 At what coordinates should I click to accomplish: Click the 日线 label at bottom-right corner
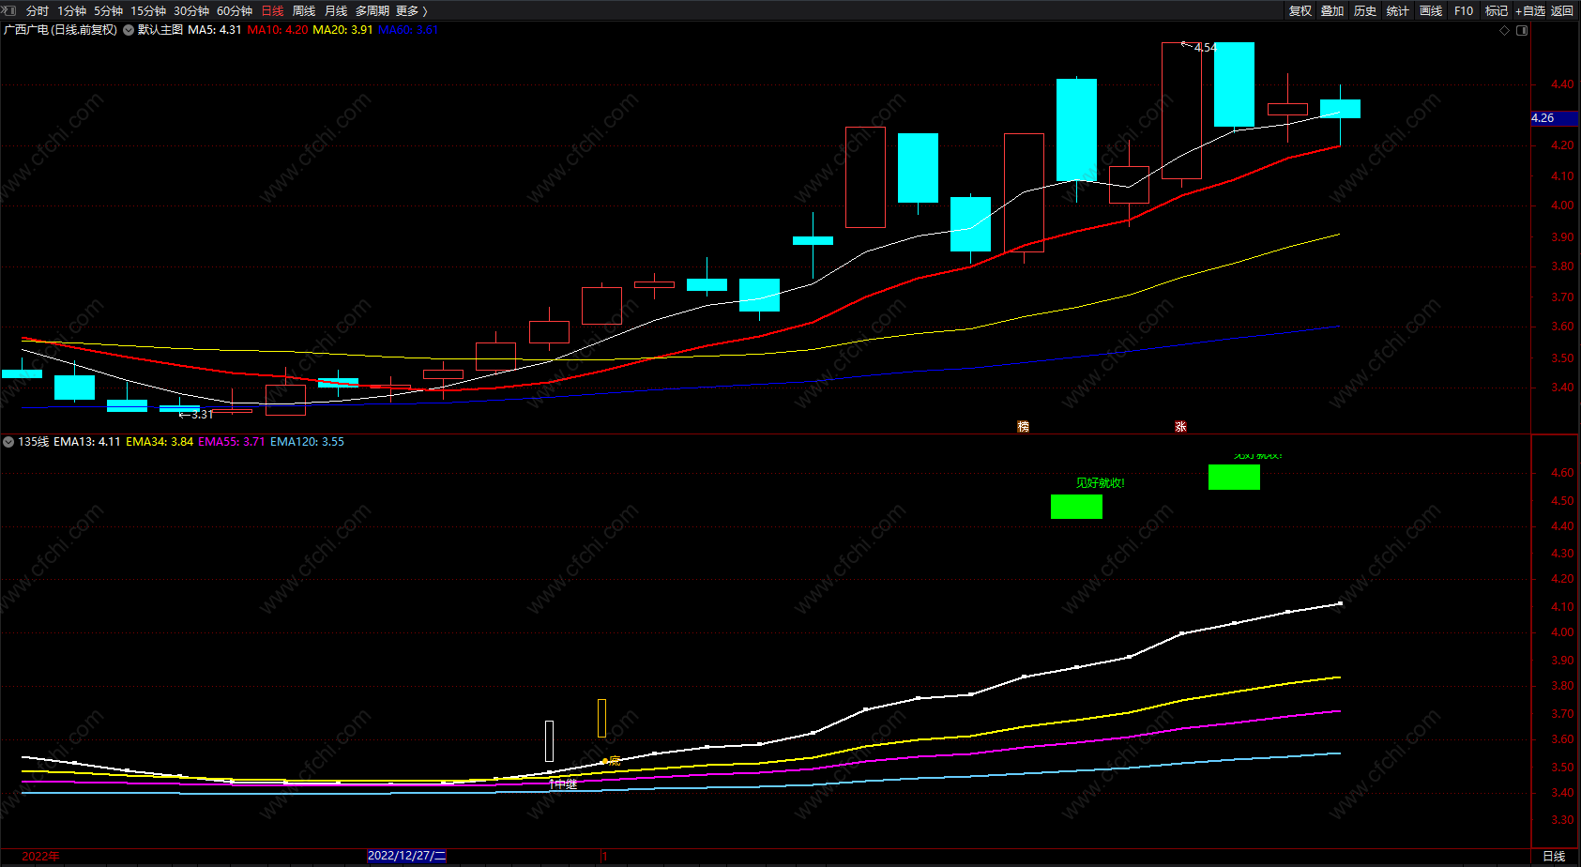[x=1554, y=856]
